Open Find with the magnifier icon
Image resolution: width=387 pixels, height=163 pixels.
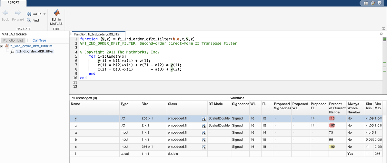point(29,20)
